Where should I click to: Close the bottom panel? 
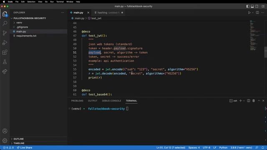tap(263, 101)
